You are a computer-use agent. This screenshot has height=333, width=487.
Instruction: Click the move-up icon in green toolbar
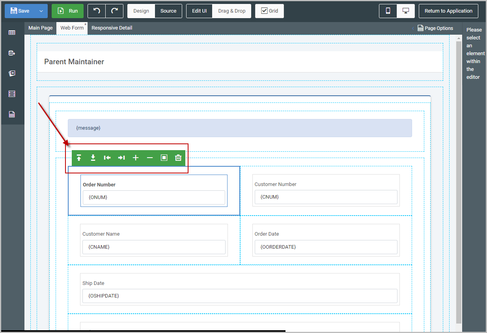point(79,158)
